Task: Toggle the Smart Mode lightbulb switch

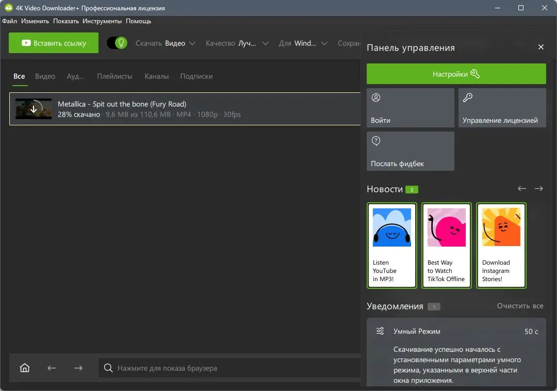Action: (x=117, y=43)
